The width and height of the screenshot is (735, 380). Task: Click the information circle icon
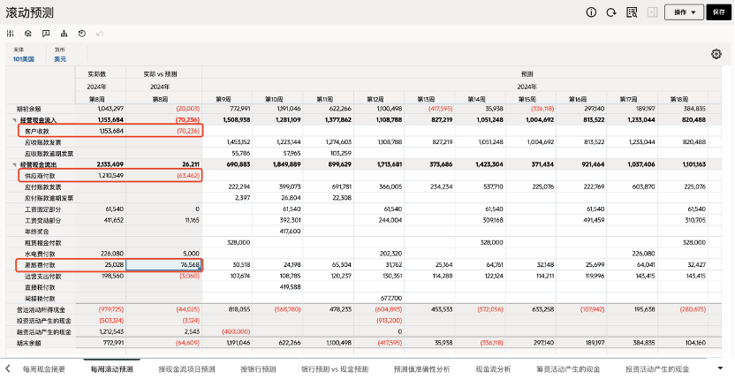click(x=592, y=12)
